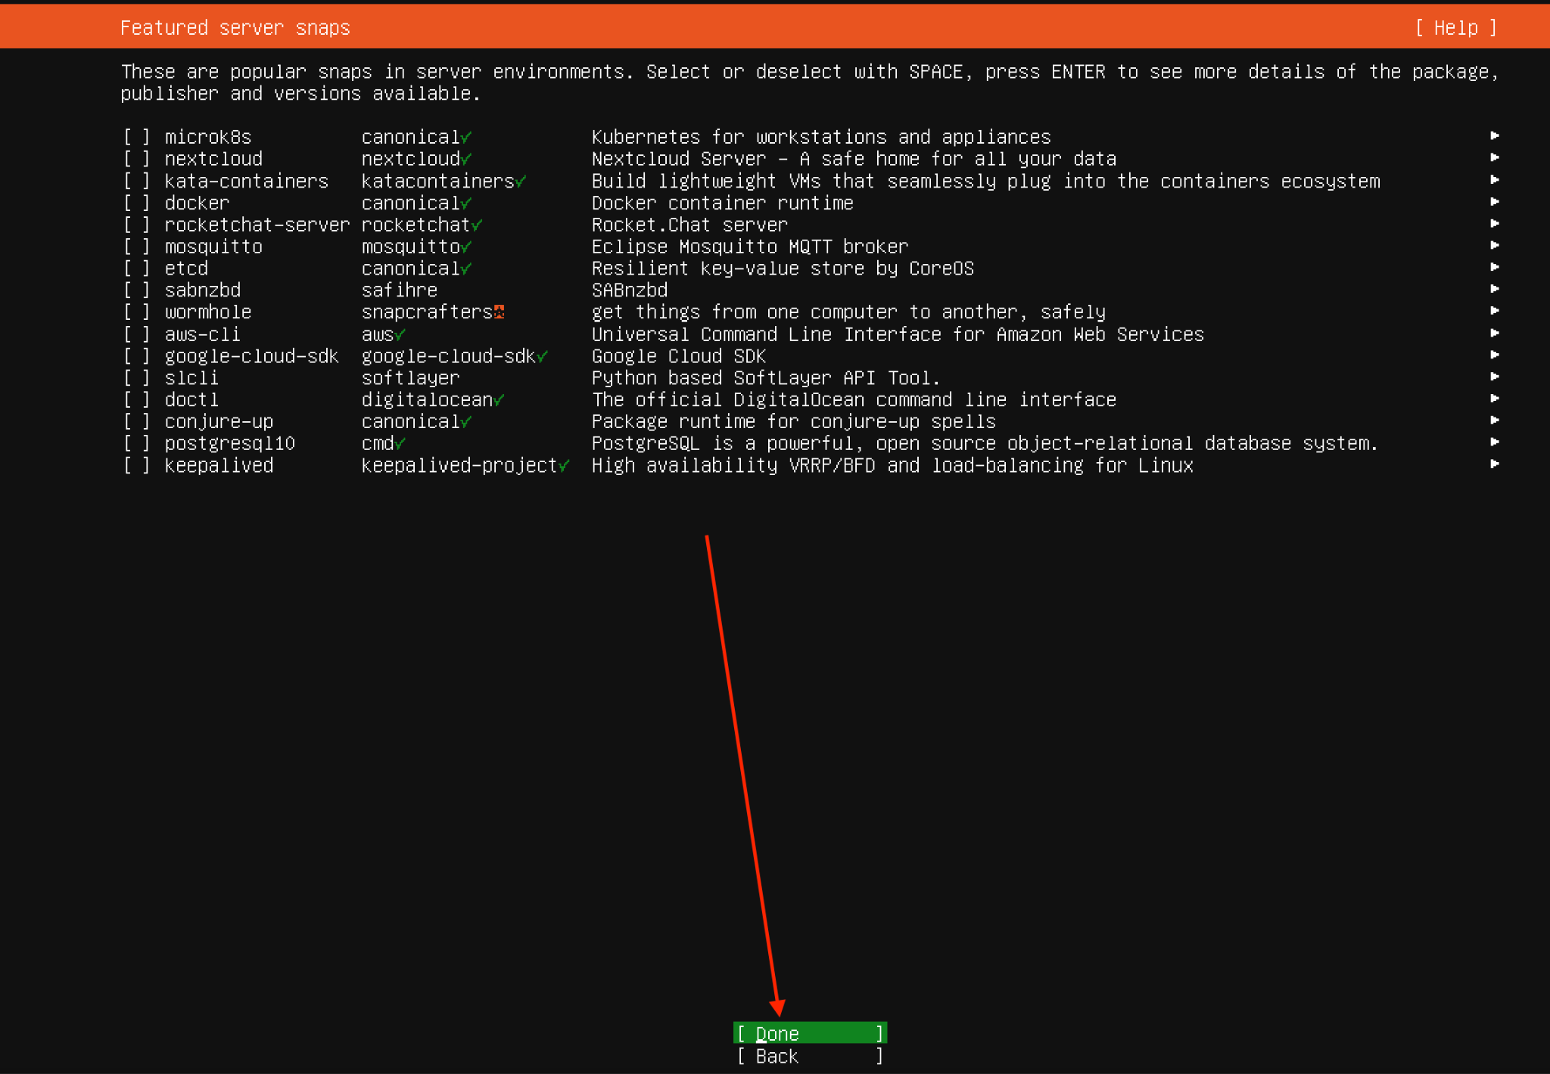Enable the docker snap checkbox
Image resolution: width=1550 pixels, height=1074 pixels.
(x=135, y=203)
